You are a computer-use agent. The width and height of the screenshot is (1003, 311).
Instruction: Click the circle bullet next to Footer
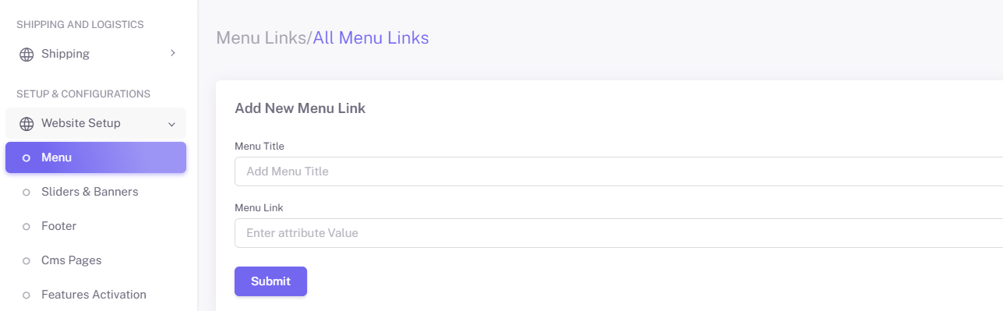[26, 227]
